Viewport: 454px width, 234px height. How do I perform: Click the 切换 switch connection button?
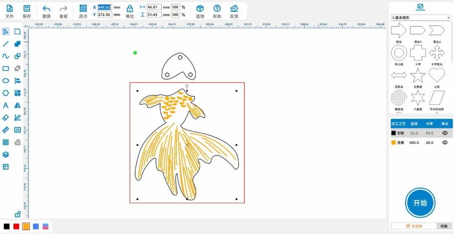tap(444, 226)
